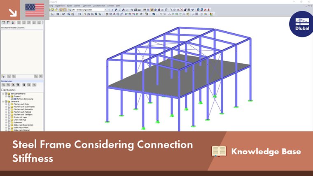Expand the Flächen nach Steifigkeit node
Screen dimensions: 313x176
click(x=6, y=115)
